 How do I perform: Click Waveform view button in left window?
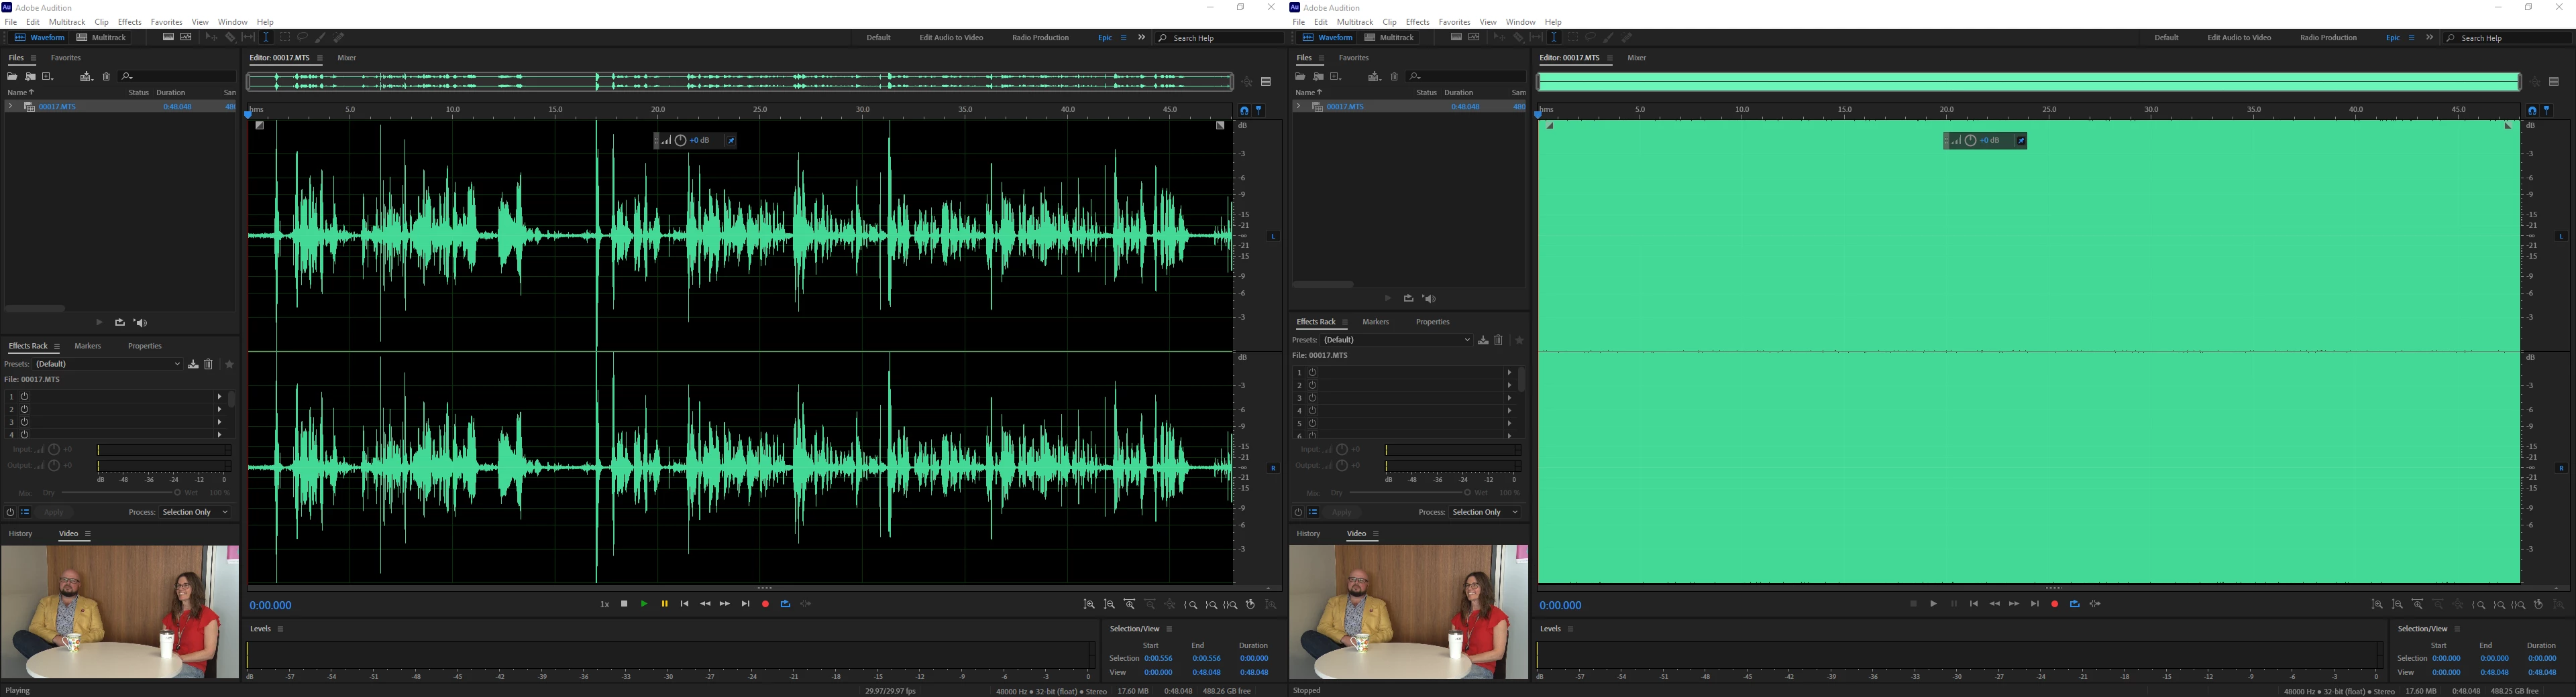tap(39, 38)
